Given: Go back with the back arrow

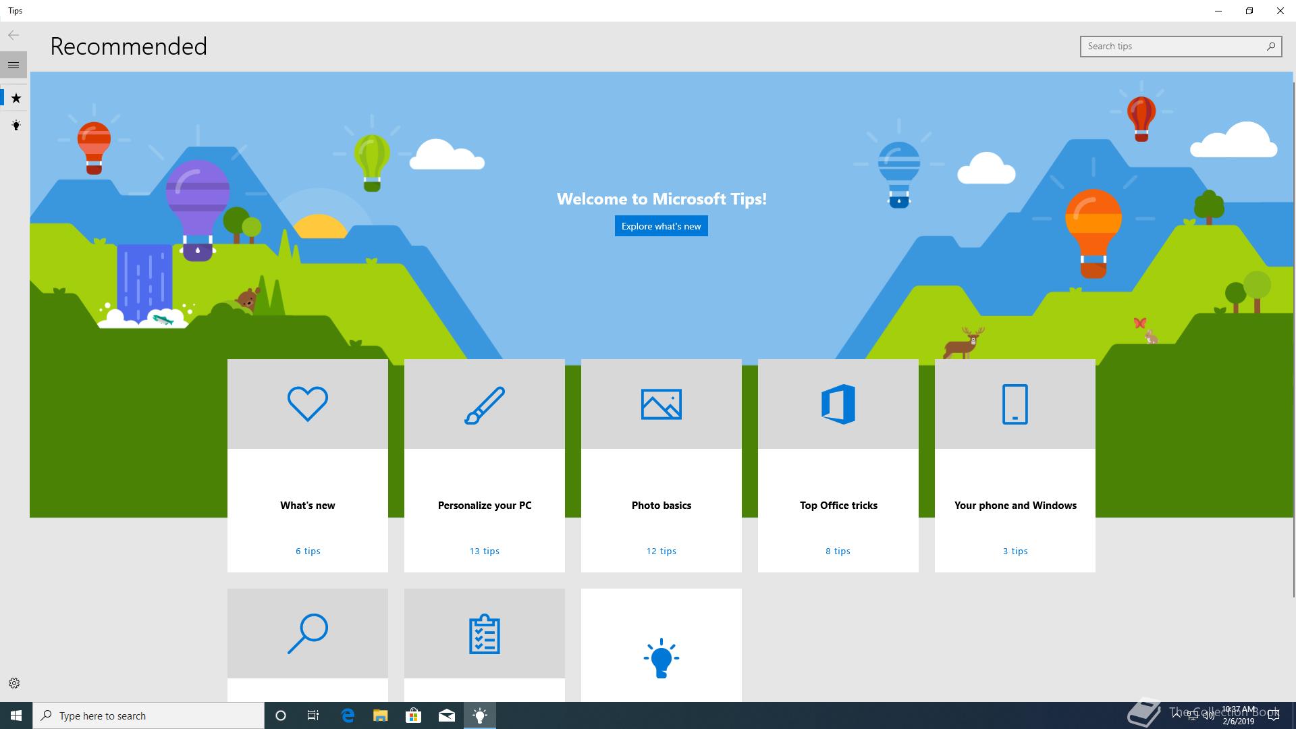Looking at the screenshot, I should (13, 35).
